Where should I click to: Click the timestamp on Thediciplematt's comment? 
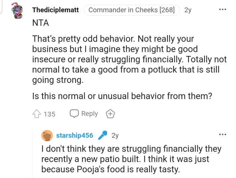[188, 10]
